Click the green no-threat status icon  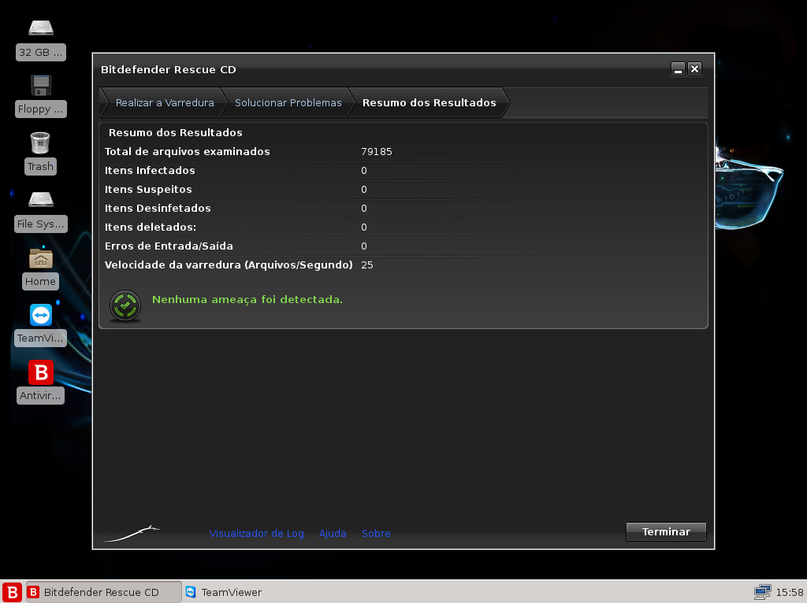click(x=125, y=306)
